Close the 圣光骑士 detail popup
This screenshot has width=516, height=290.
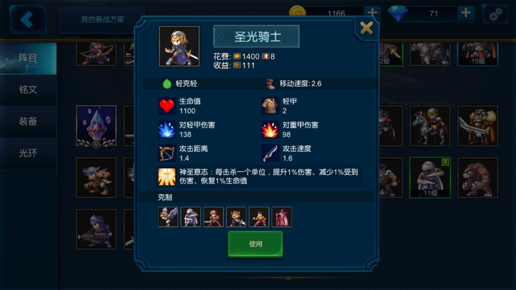(367, 28)
